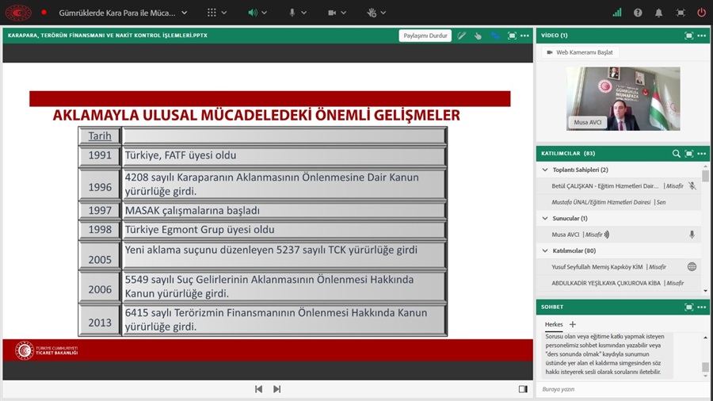
Task: Toggle the microphone in the top bar
Action: (292, 13)
